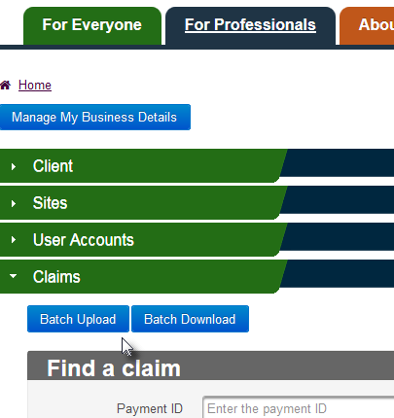Switch to For Professionals tab

coord(250,25)
